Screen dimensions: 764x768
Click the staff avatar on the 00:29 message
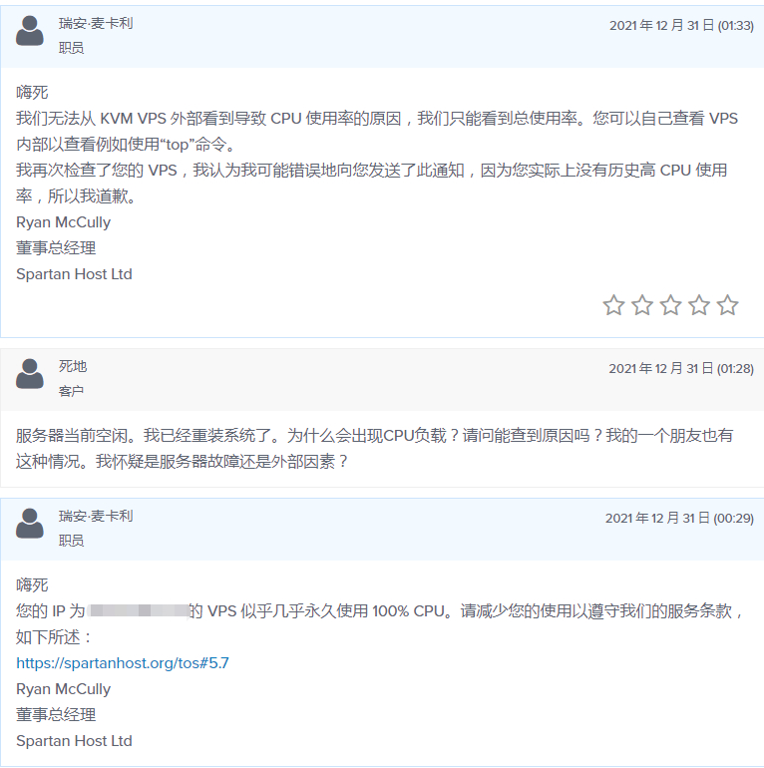tap(30, 524)
